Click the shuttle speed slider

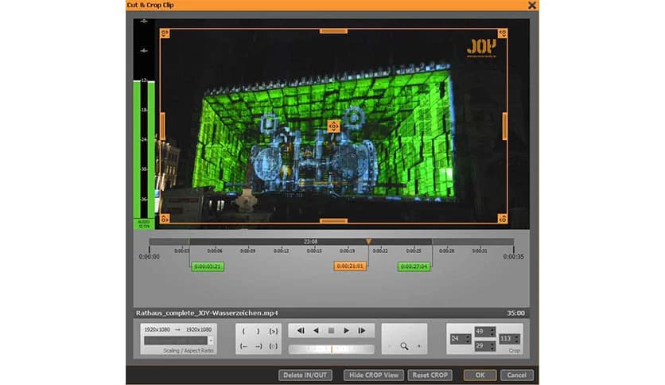click(x=331, y=348)
